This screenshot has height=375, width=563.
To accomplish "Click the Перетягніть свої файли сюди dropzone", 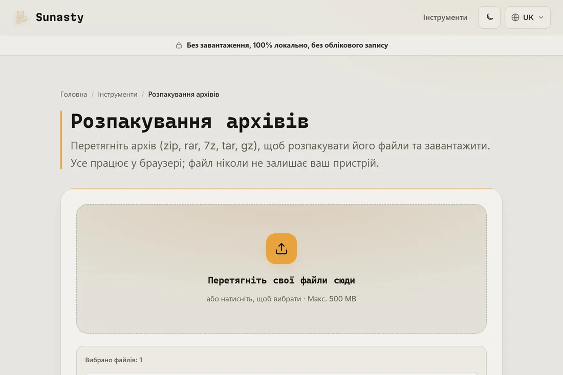I will click(x=281, y=269).
